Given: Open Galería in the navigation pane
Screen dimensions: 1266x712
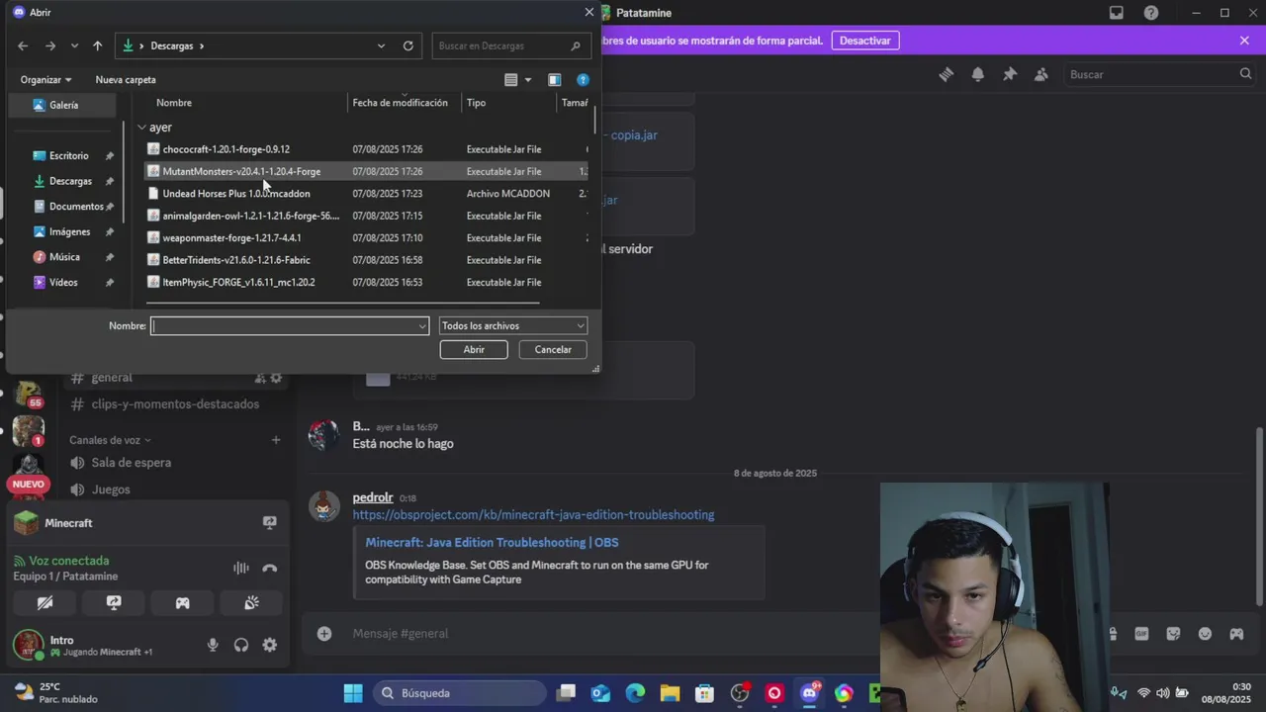Looking at the screenshot, I should (x=63, y=105).
